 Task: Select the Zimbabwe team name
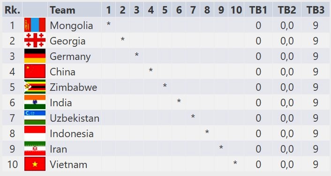74,87
